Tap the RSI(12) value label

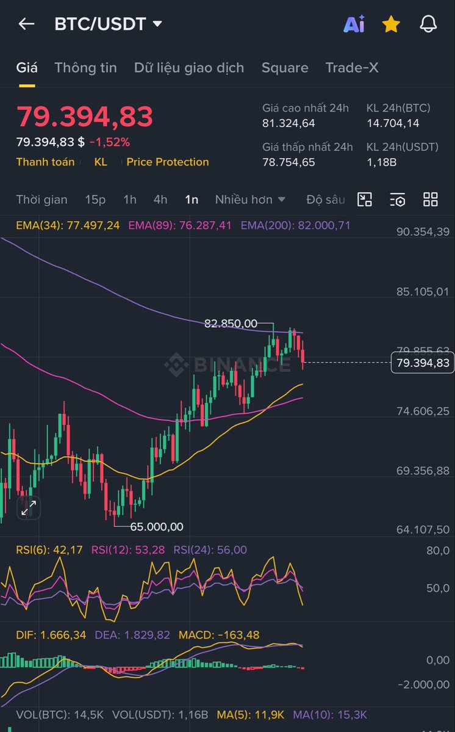click(127, 550)
